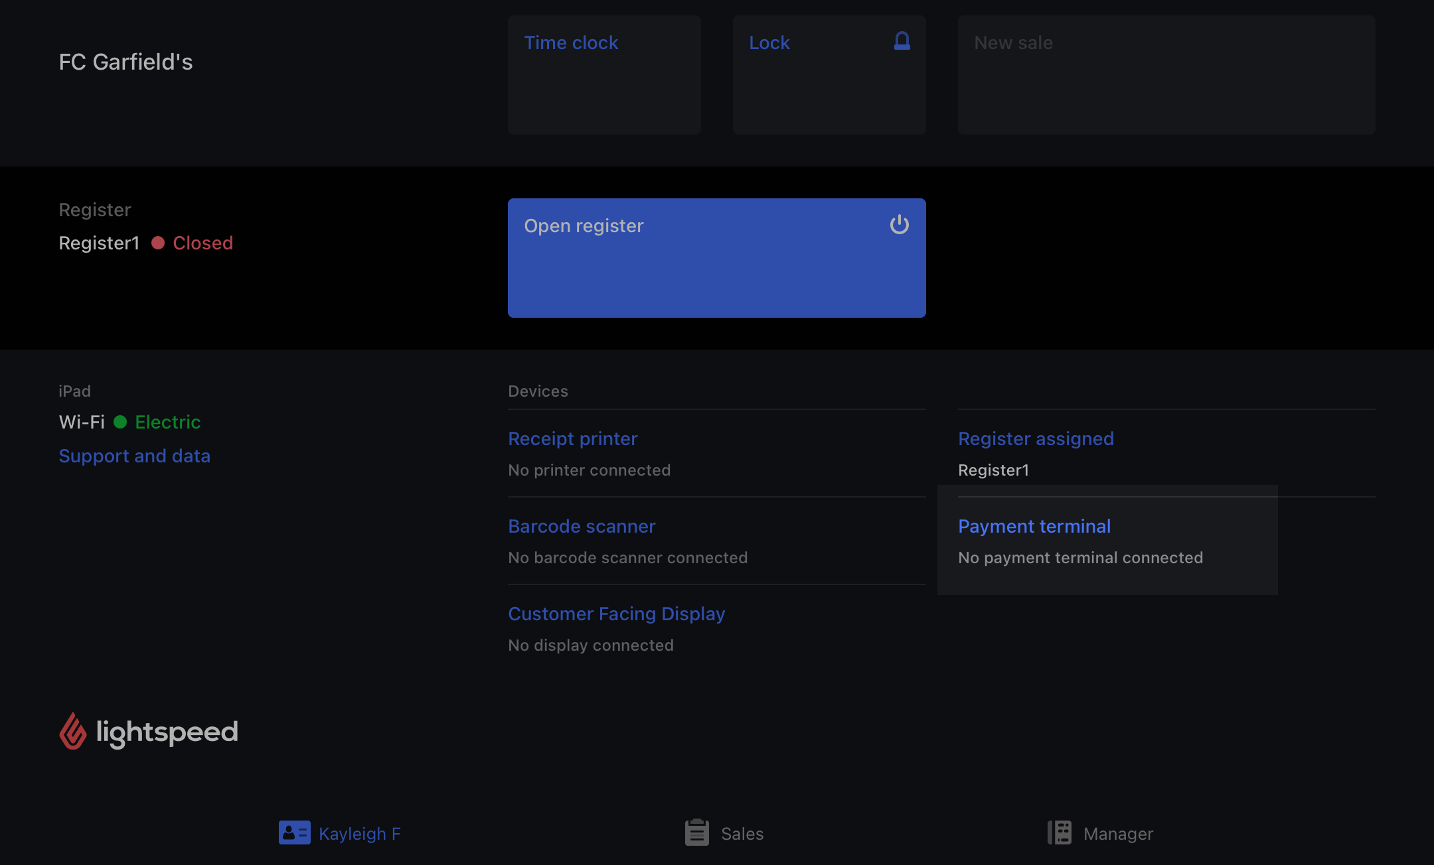
Task: Click the Lightspeed flame logo
Action: click(73, 731)
